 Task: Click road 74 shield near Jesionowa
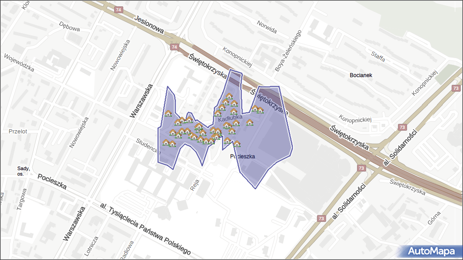click(119, 10)
